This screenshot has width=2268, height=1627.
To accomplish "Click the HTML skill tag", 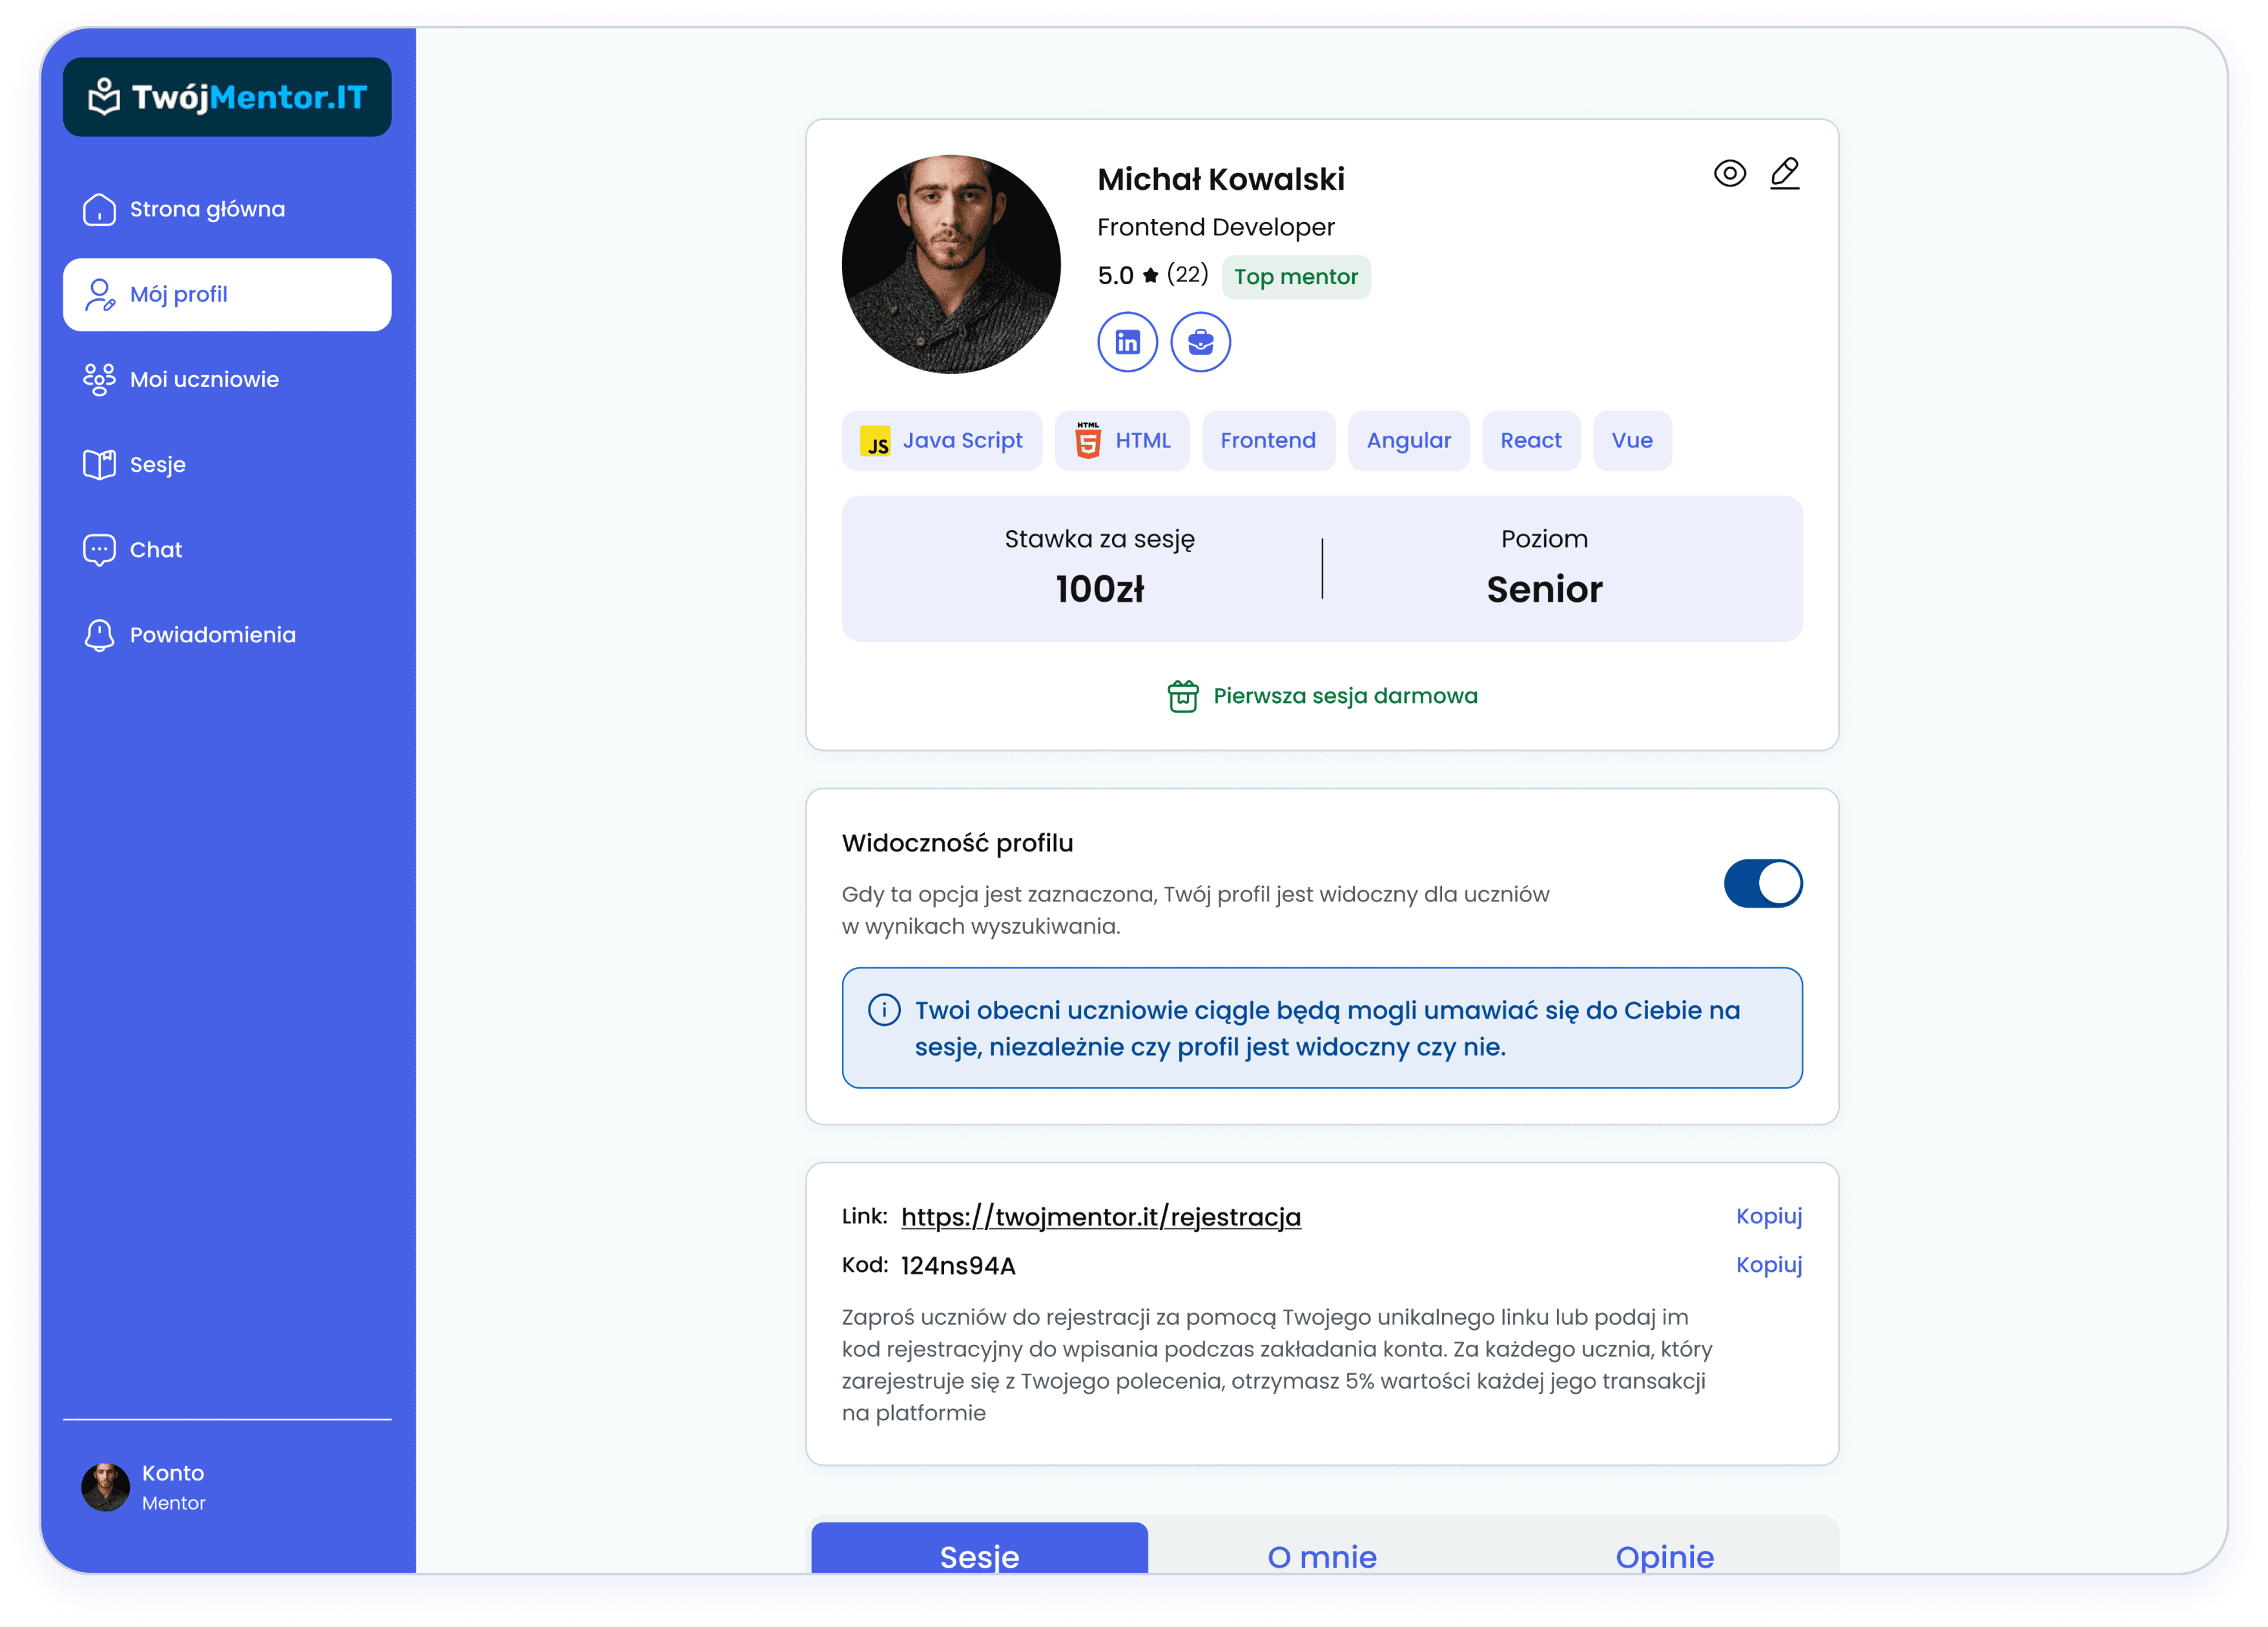I will [1122, 441].
